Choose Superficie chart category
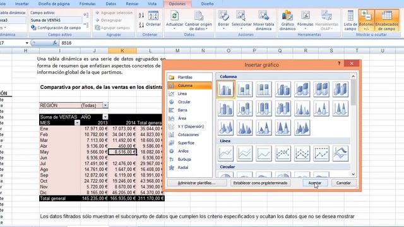404x227 pixels. 189,143
